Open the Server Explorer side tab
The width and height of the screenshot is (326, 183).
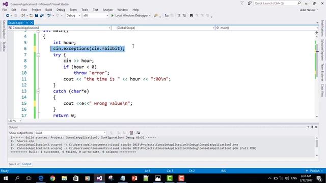4,29
